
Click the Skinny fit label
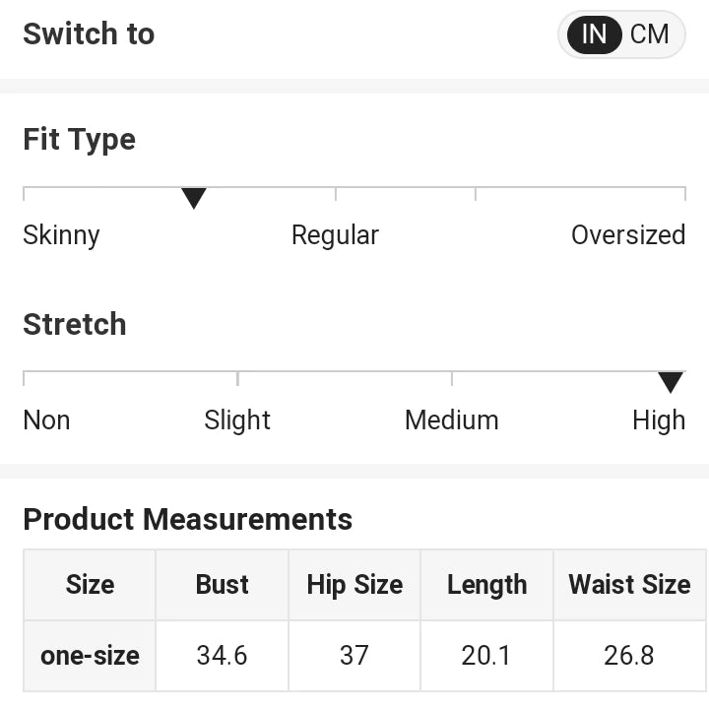61,235
